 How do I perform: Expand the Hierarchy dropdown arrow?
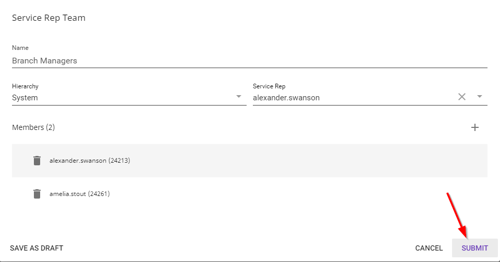(239, 97)
